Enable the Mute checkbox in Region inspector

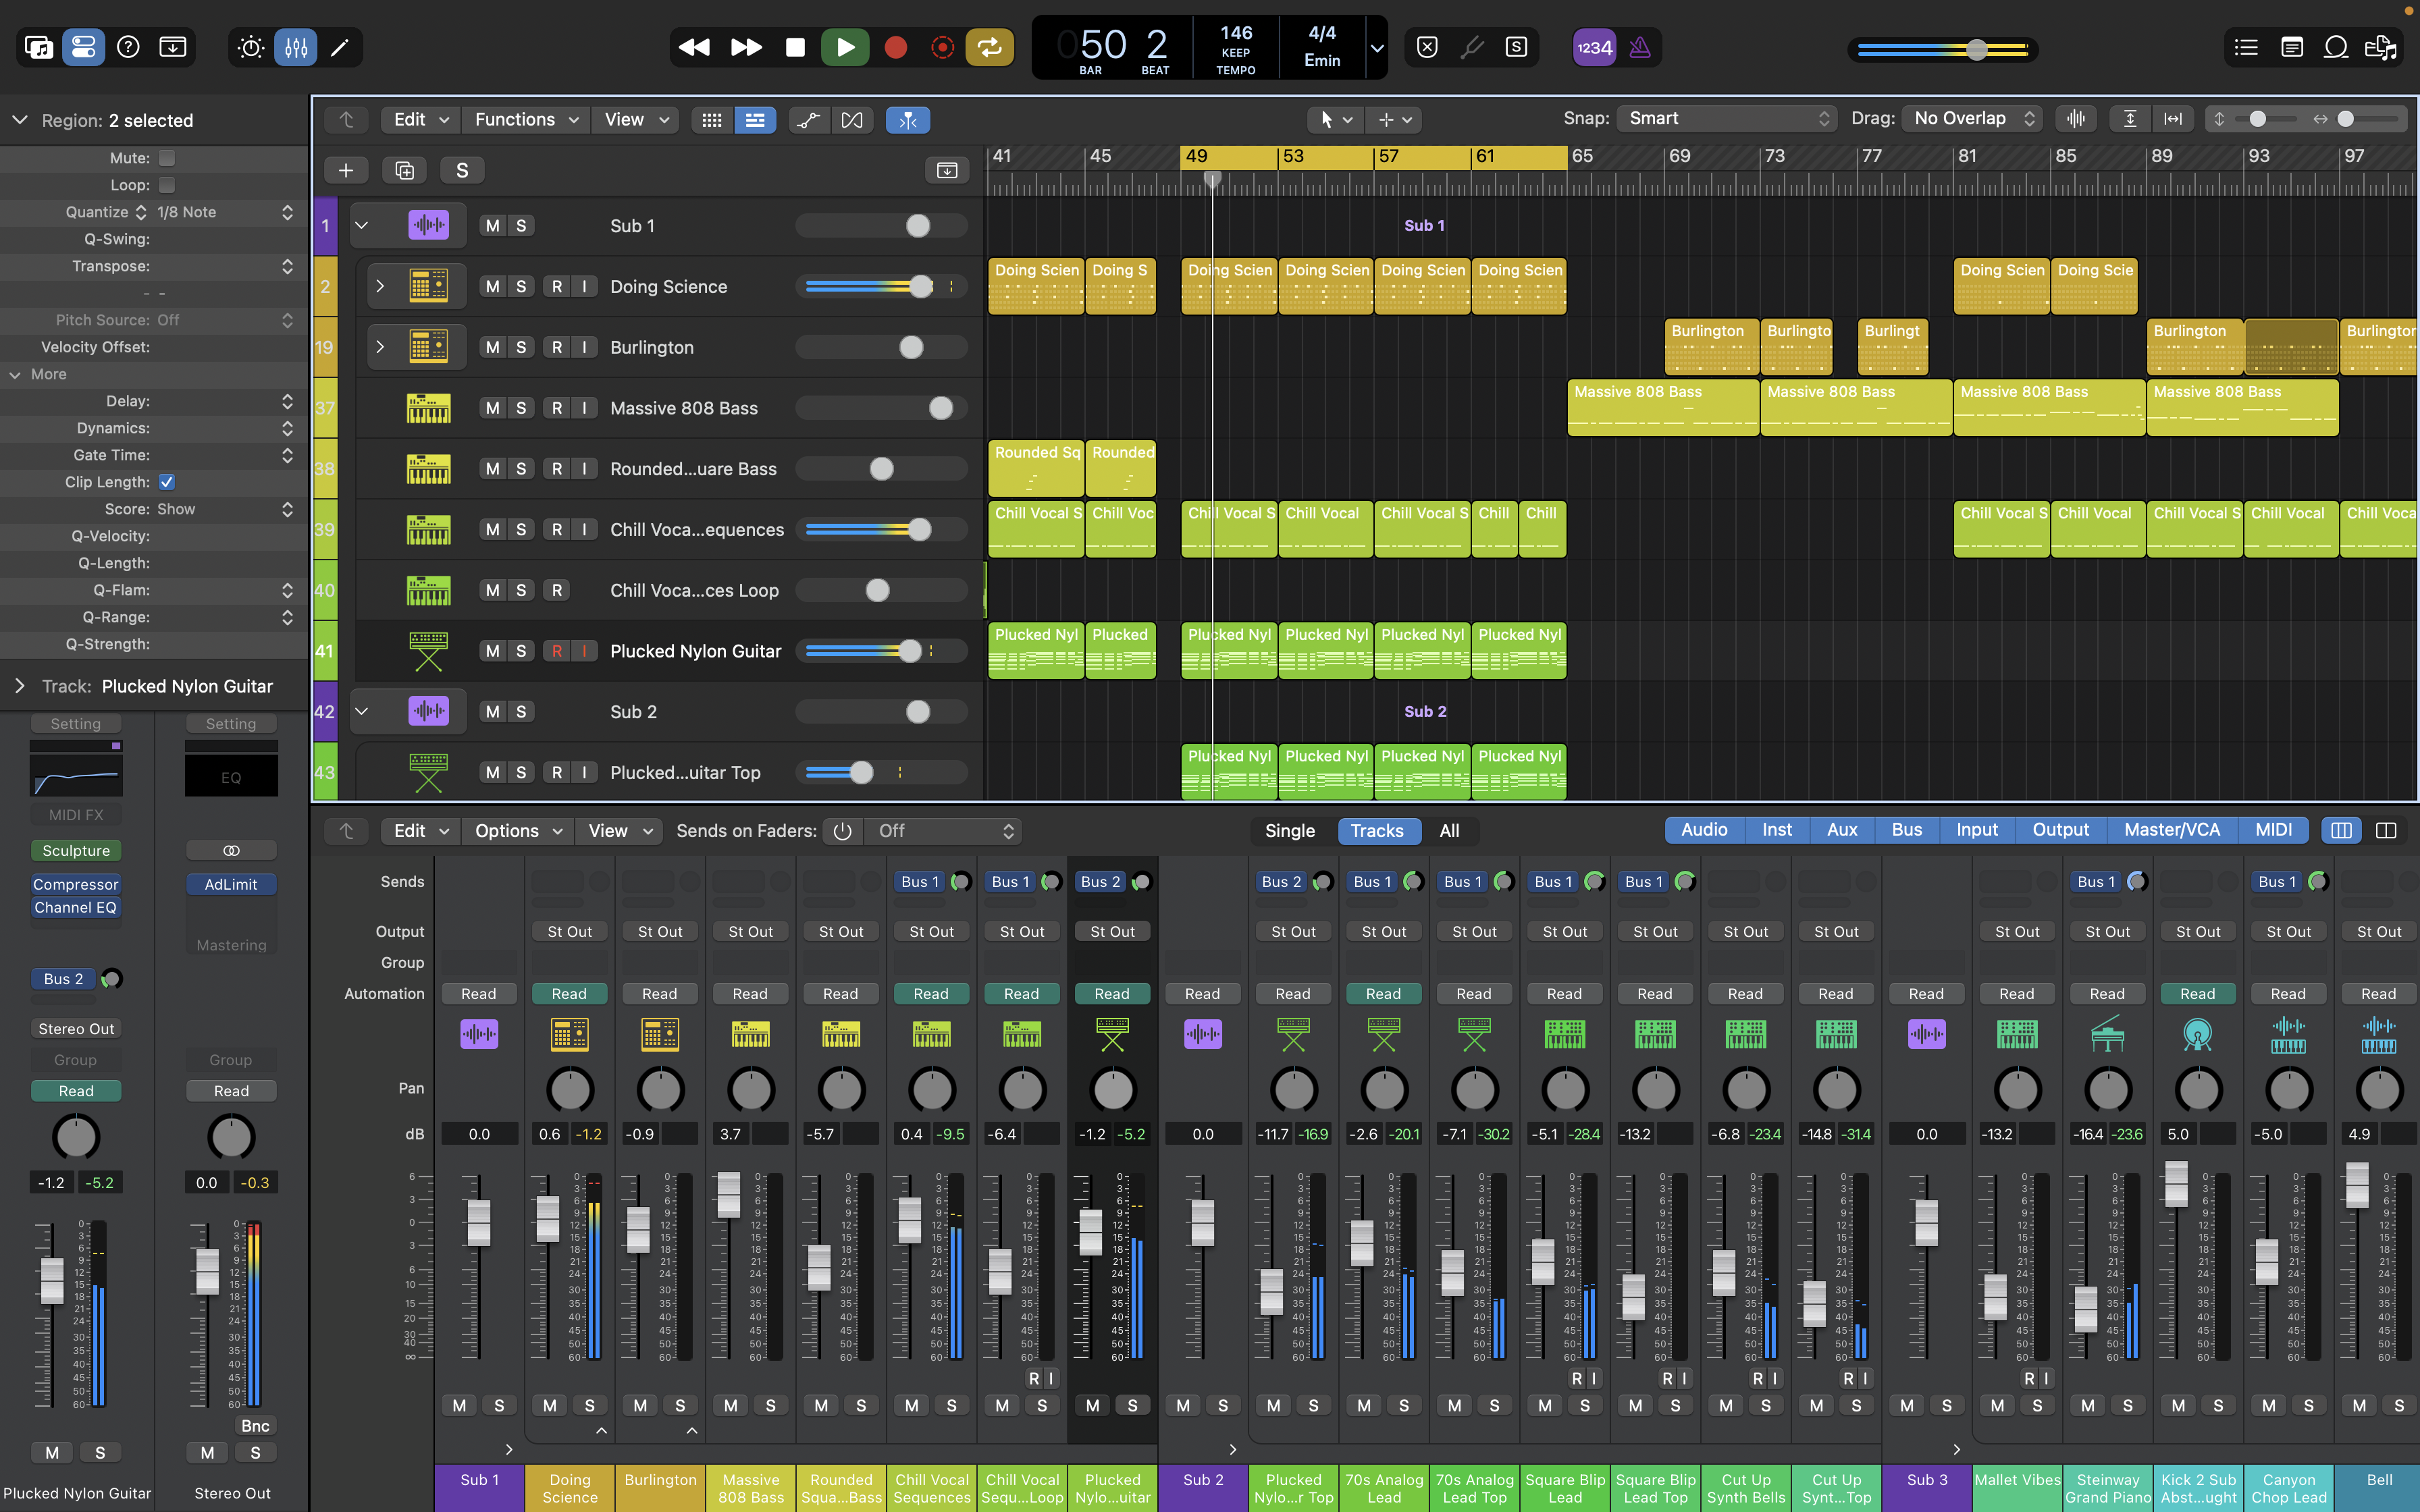pos(167,158)
